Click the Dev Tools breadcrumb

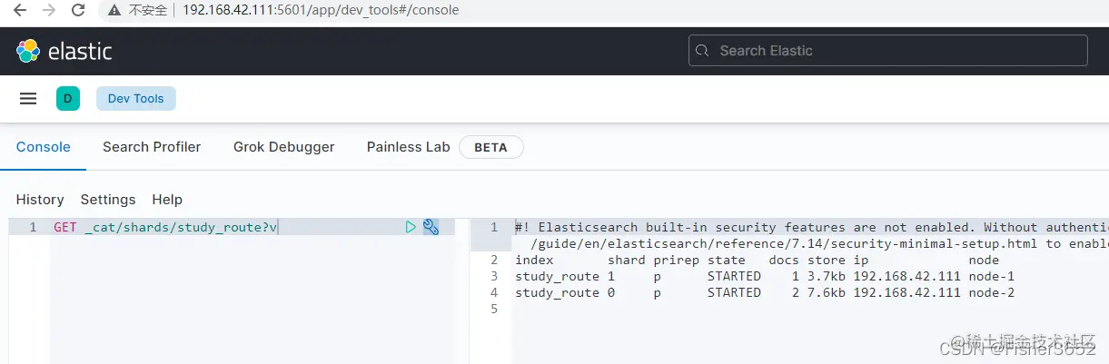136,99
